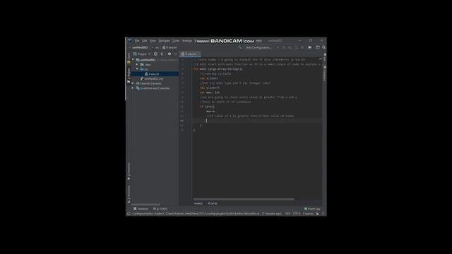Click the Event Log icon at bottom right
The image size is (452, 254).
306,209
